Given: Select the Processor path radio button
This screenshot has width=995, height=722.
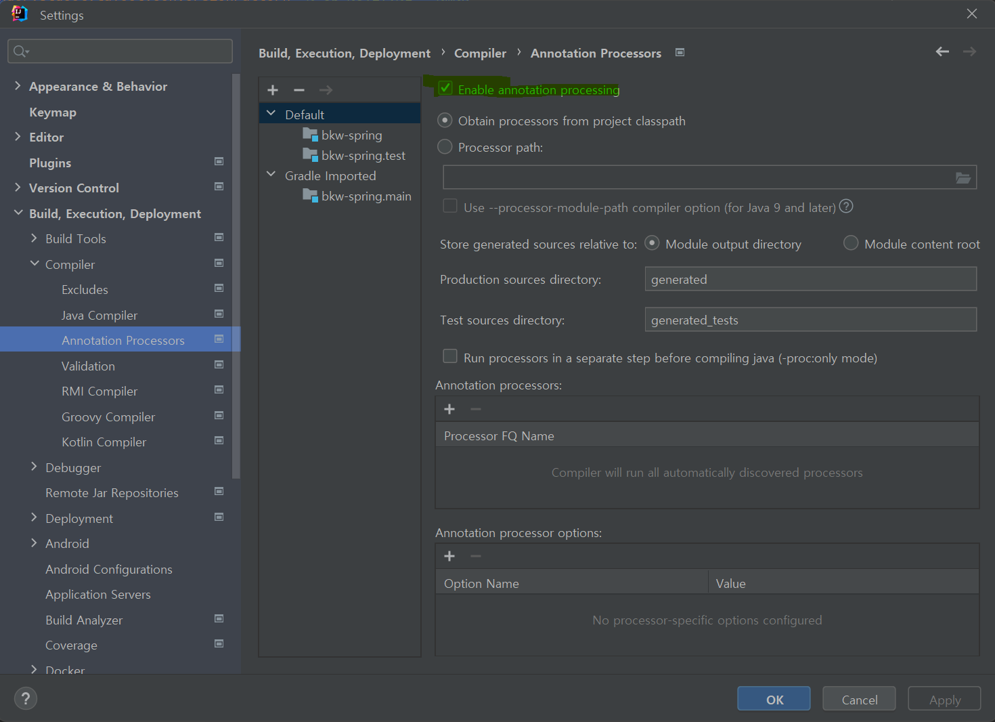Looking at the screenshot, I should tap(445, 146).
